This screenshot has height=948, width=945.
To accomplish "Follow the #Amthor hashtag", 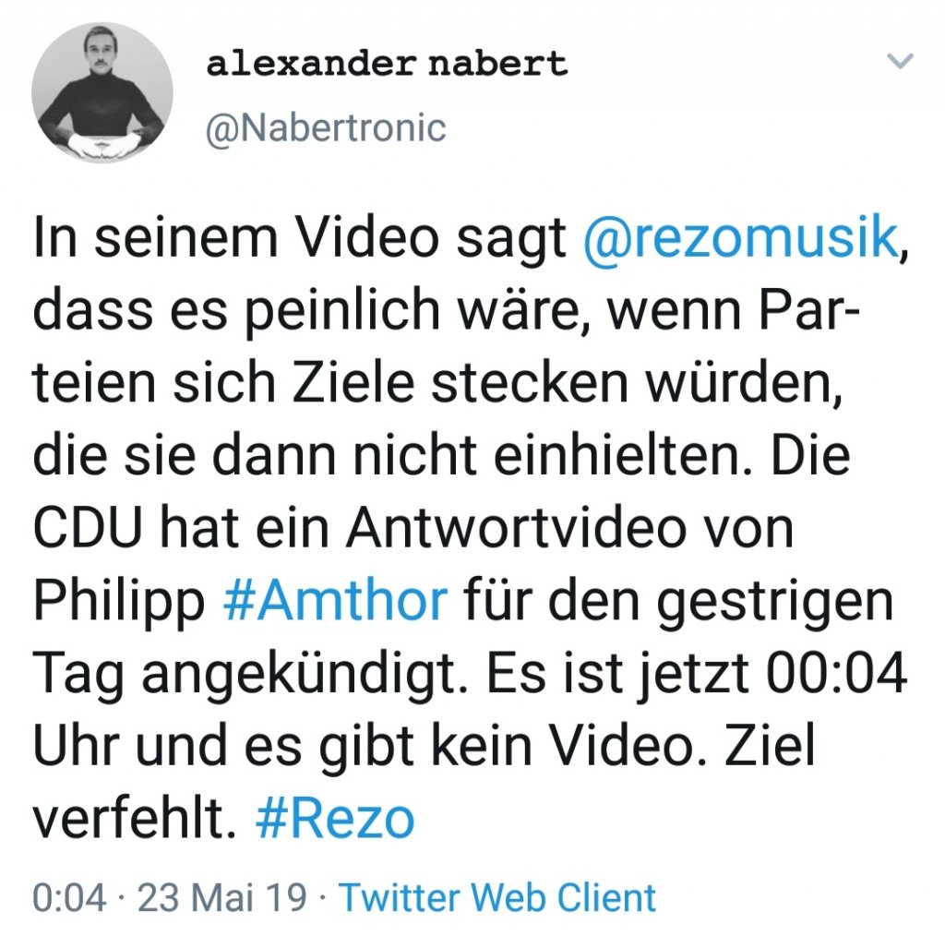I will pyautogui.click(x=336, y=601).
